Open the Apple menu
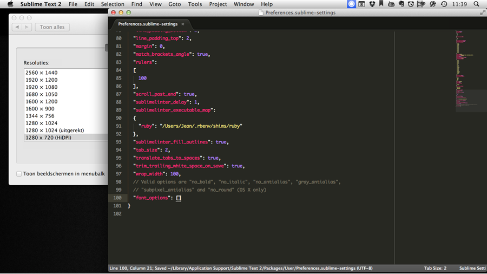487x274 pixels. click(x=10, y=4)
